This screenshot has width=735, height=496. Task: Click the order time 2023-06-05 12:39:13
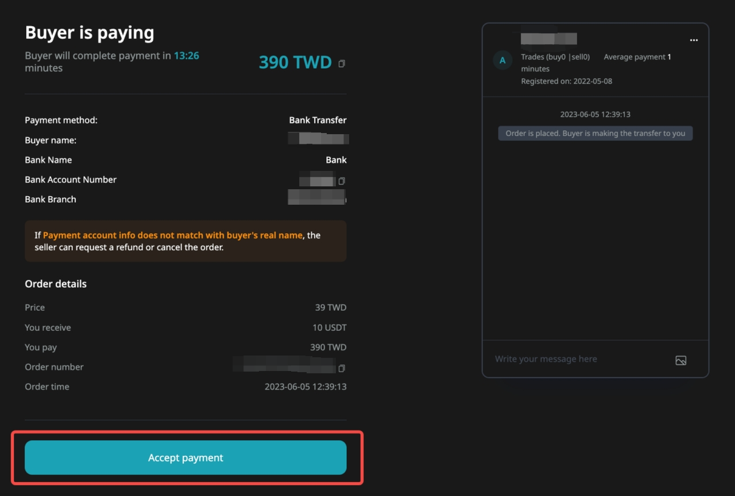tap(305, 386)
